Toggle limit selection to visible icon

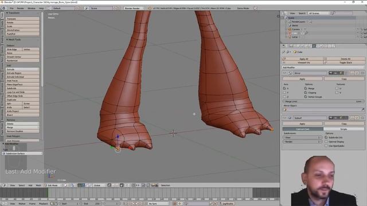point(122,185)
